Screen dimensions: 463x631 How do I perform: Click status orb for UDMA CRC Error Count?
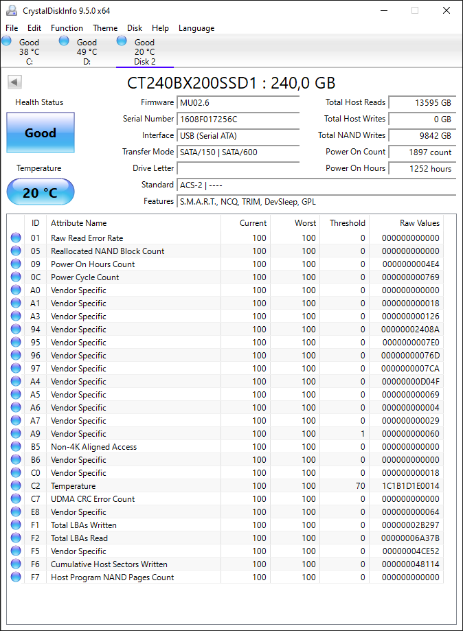coord(16,498)
